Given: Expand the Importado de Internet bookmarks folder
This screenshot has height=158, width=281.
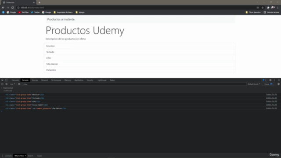Looking at the screenshot, I should 63,12.
